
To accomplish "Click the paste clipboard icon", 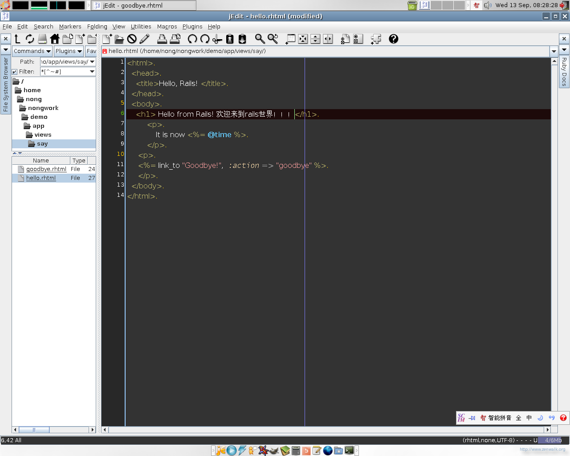I will point(242,39).
